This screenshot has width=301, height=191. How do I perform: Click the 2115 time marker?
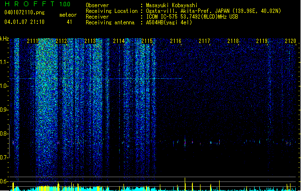(x=147, y=41)
